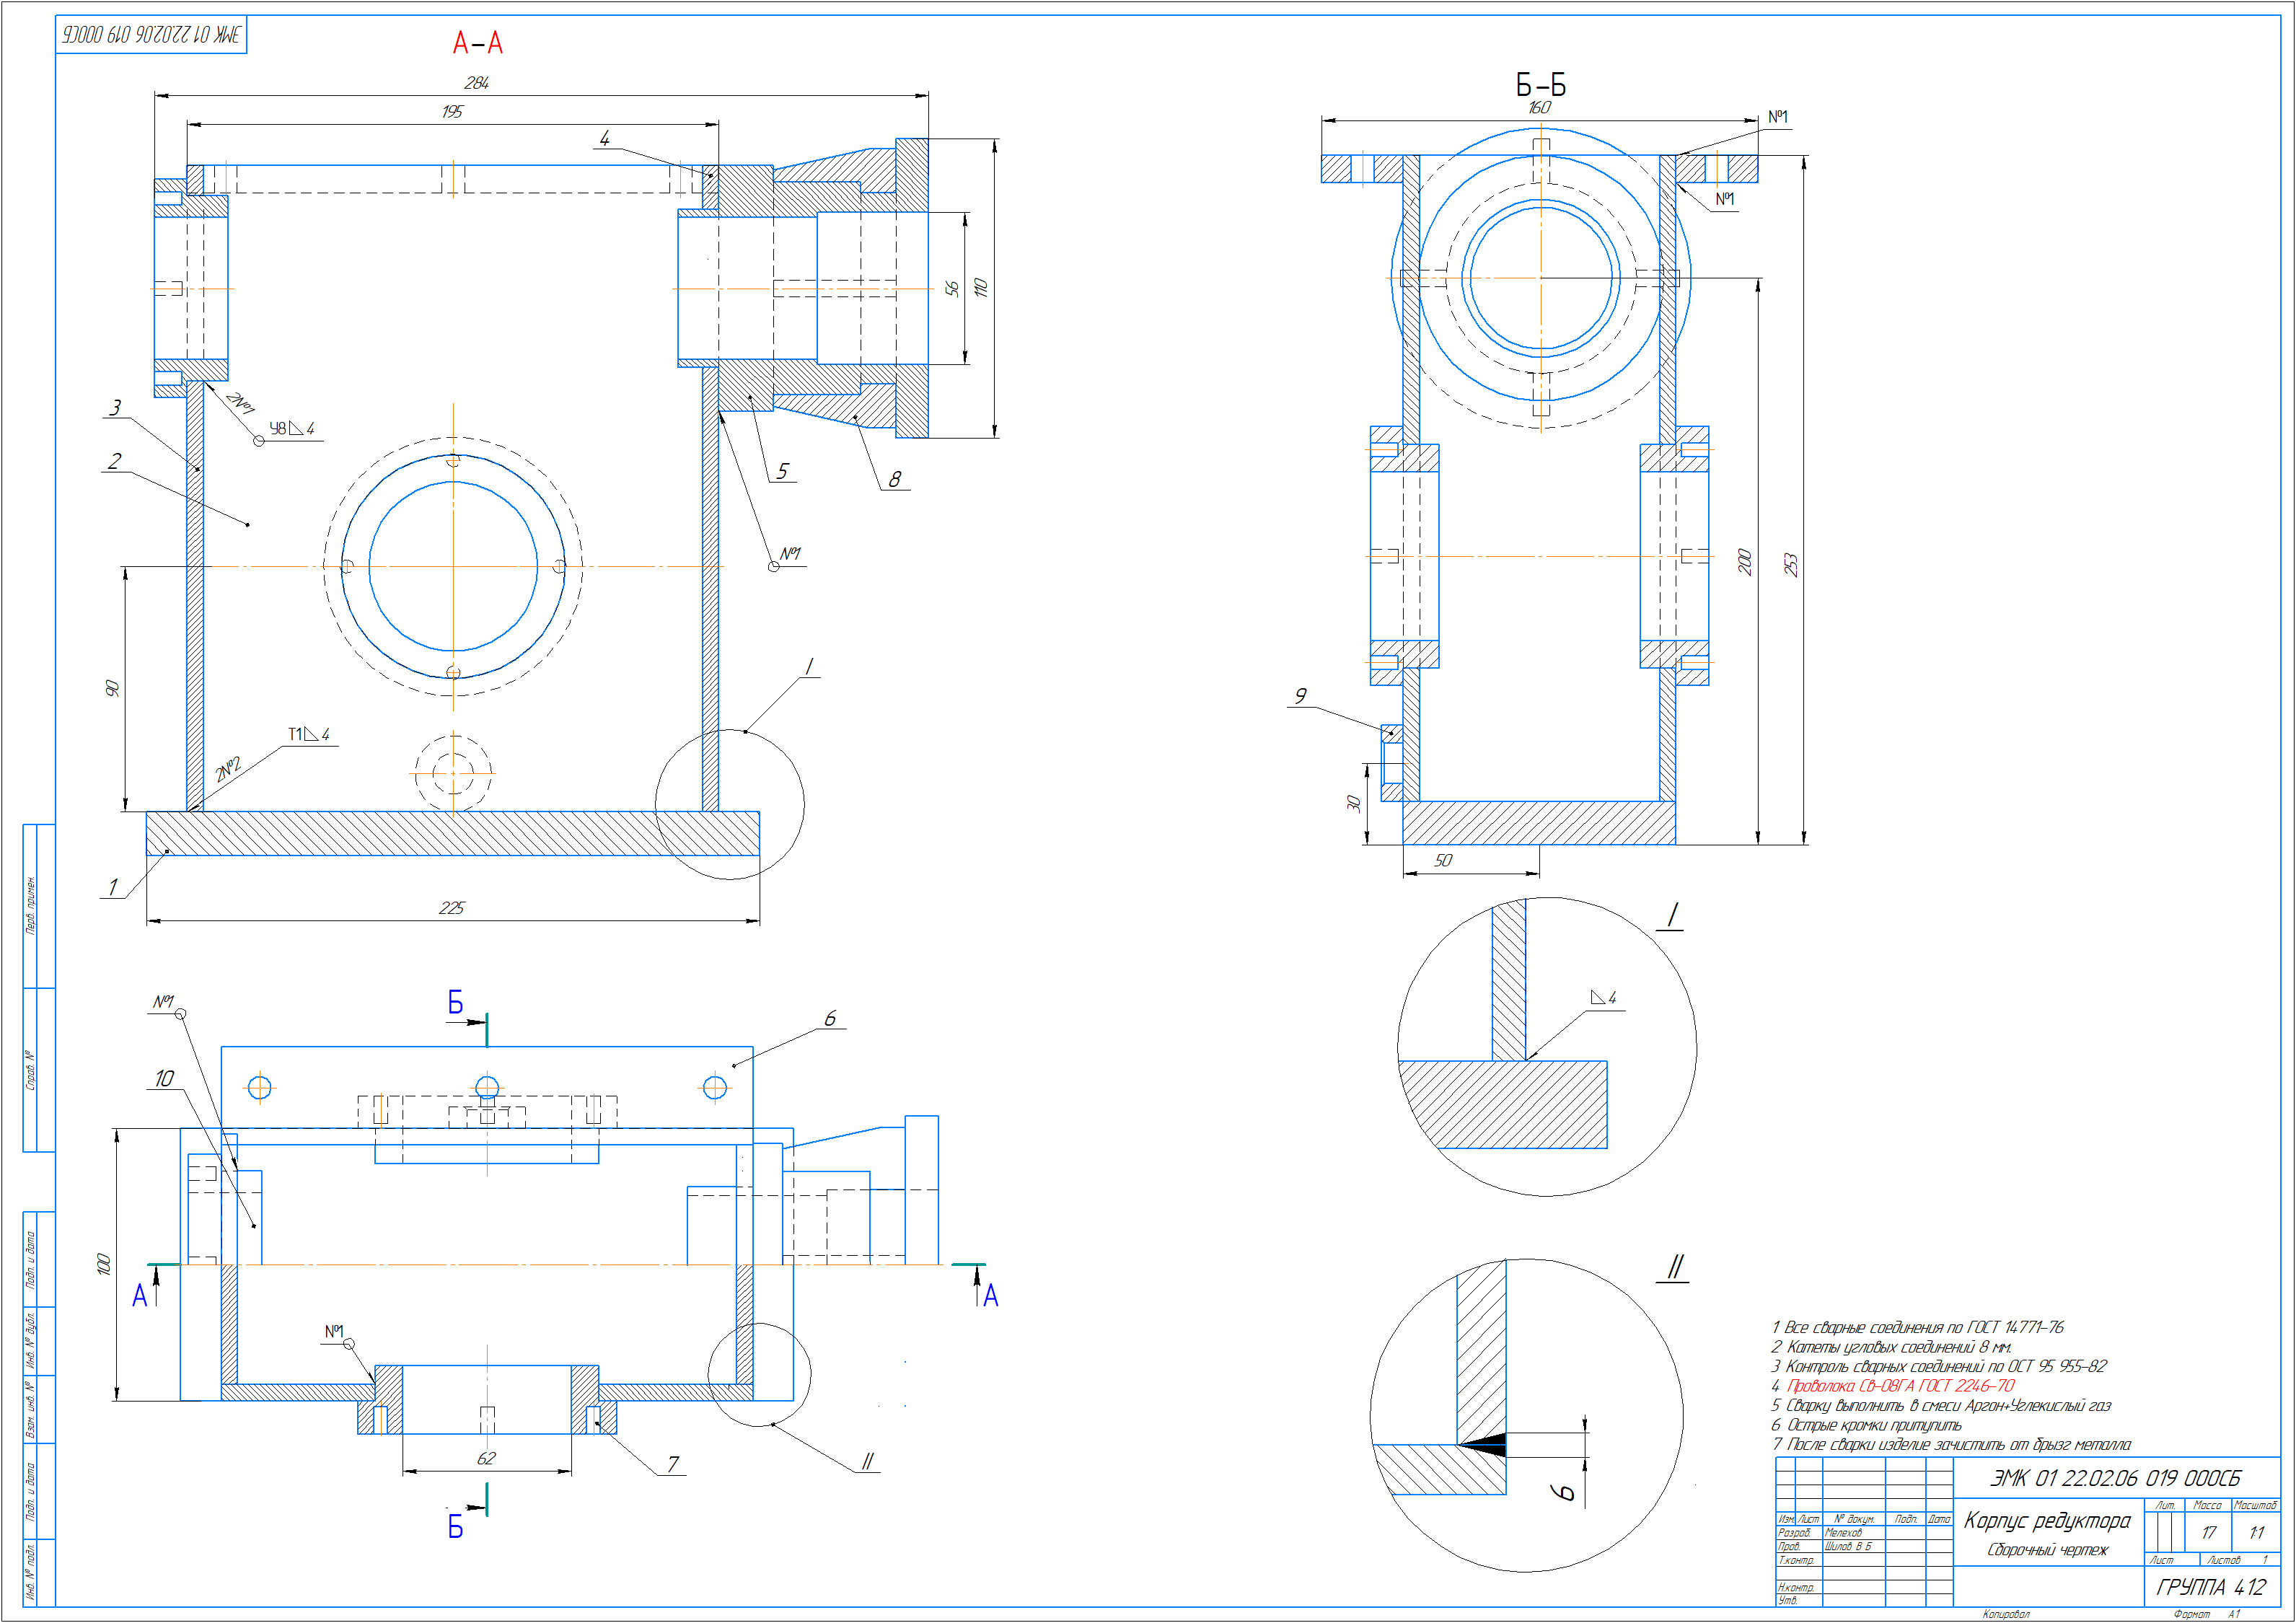Click part callout number 8 label

(895, 480)
